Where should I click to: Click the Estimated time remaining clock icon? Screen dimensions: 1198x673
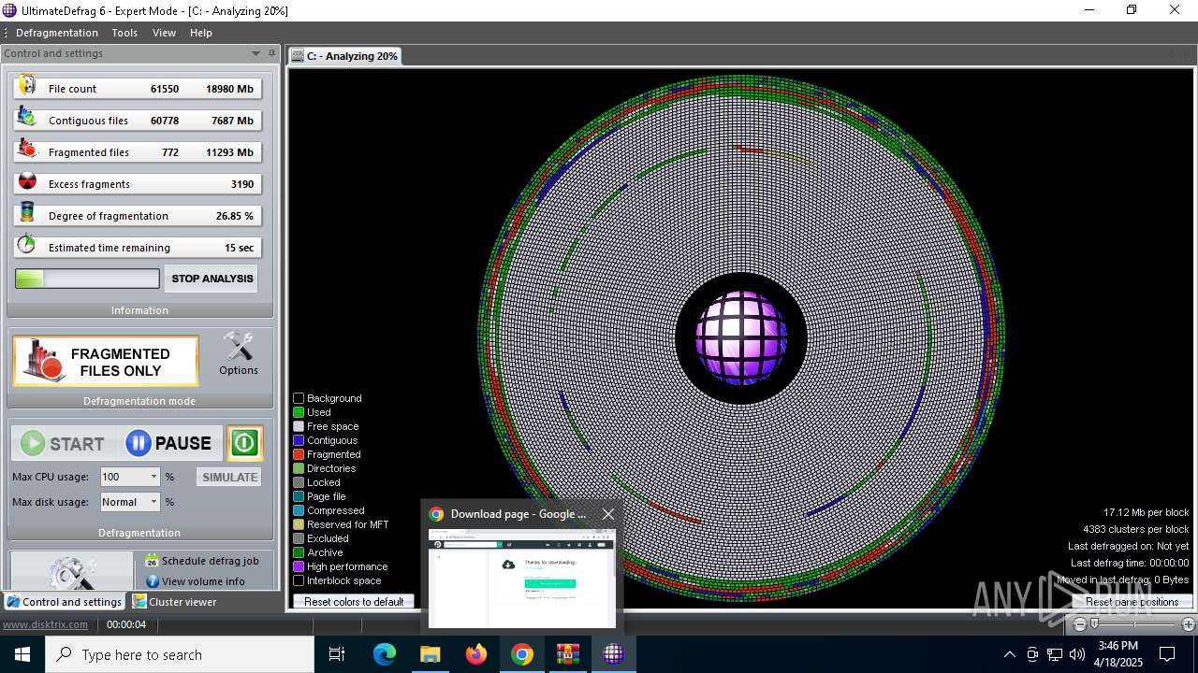(x=27, y=246)
